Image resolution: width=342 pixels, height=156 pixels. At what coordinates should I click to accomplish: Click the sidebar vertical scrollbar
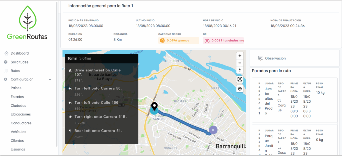[x=57, y=74]
